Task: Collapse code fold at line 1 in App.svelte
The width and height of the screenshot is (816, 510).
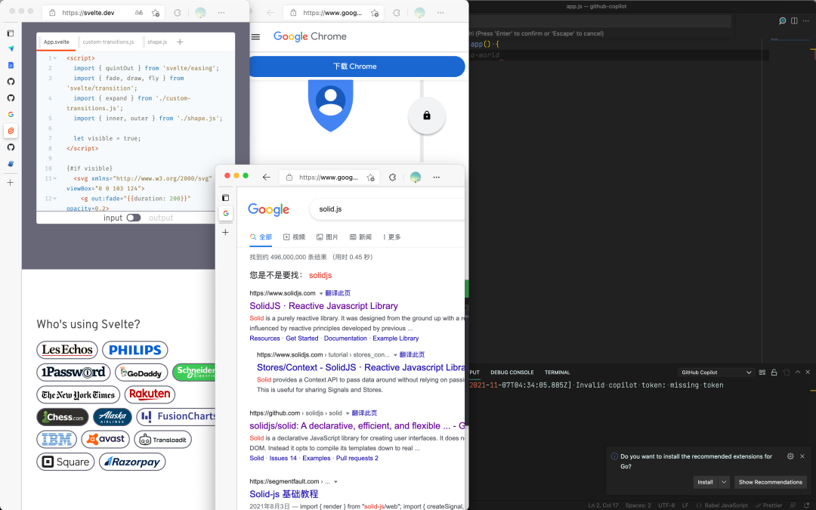Action: [54, 58]
